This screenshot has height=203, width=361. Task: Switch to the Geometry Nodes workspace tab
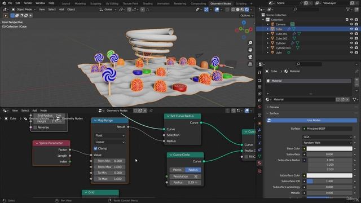point(221,3)
